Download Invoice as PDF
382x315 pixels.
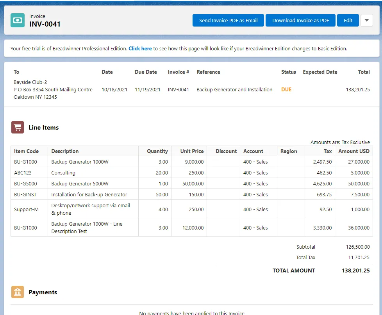(300, 20)
